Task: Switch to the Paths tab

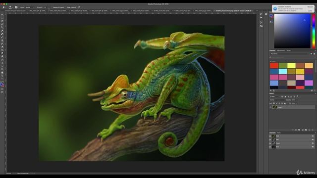Action: [279, 133]
